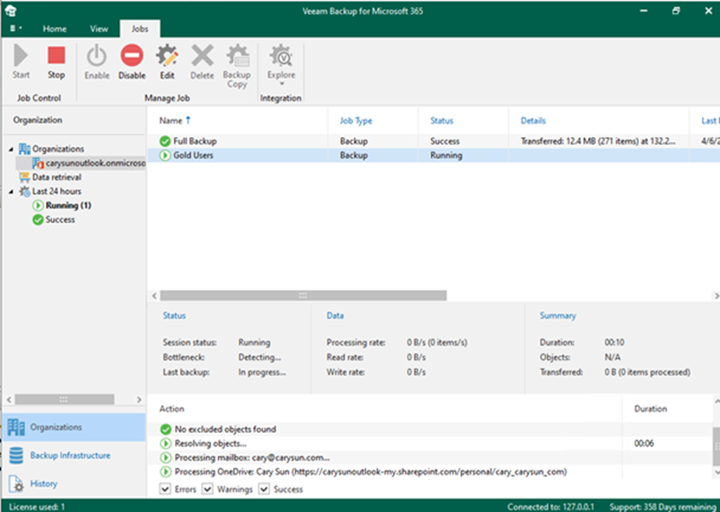Click the Veeam app logo icon
Screen dimensions: 720x512
click(11, 11)
